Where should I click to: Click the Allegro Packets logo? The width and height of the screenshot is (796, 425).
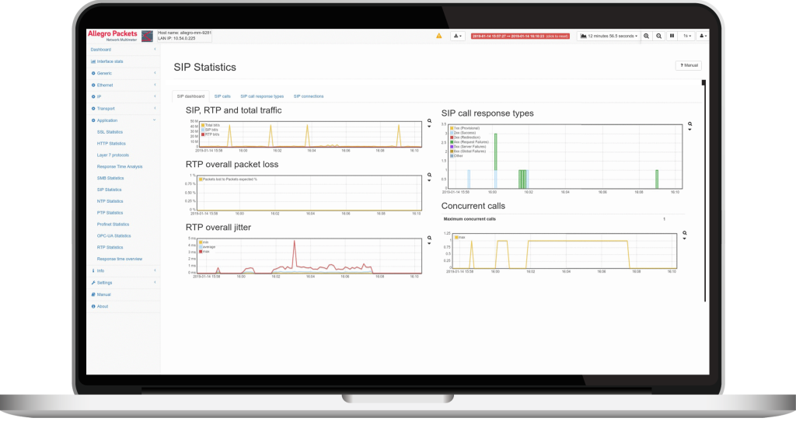(x=113, y=36)
